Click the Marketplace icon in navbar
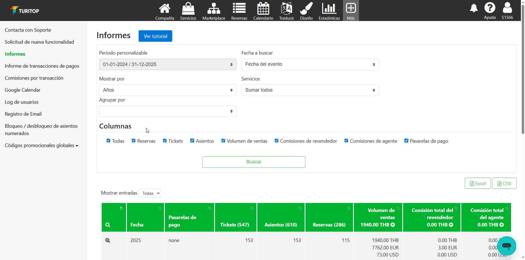Screen dimensions: 525x260 coord(214,8)
